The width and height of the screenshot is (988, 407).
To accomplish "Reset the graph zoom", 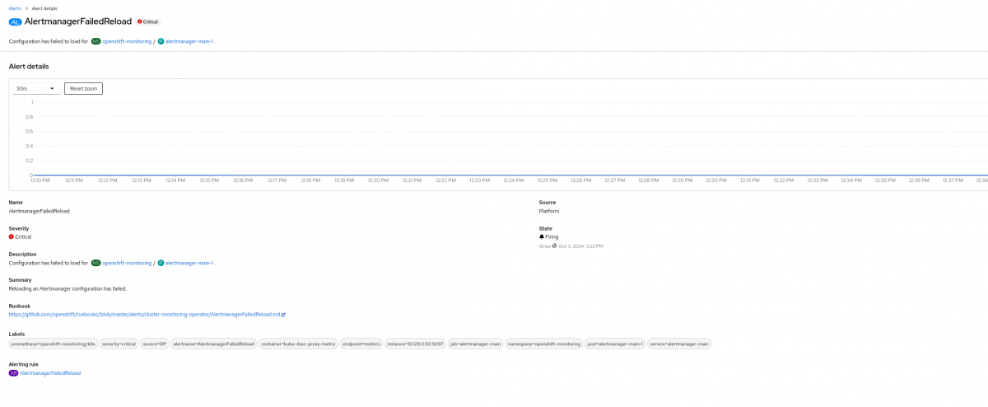I will (83, 88).
